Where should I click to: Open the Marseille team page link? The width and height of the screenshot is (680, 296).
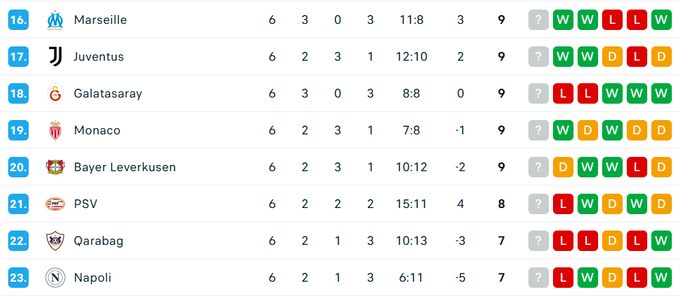(x=100, y=20)
